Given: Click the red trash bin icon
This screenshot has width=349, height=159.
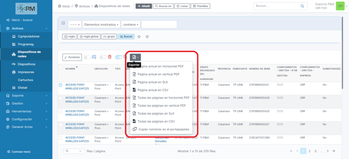Looking at the screenshot, I should 110,57.
